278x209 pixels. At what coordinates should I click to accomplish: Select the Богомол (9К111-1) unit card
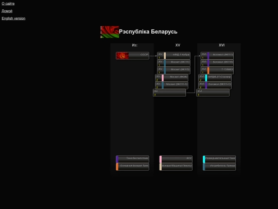pyautogui.click(x=215, y=86)
